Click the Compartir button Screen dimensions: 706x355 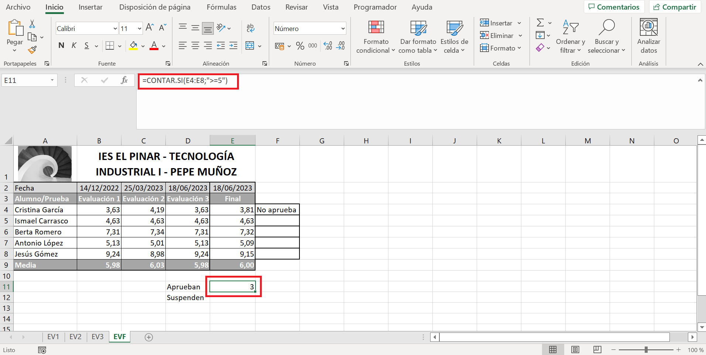(x=675, y=7)
